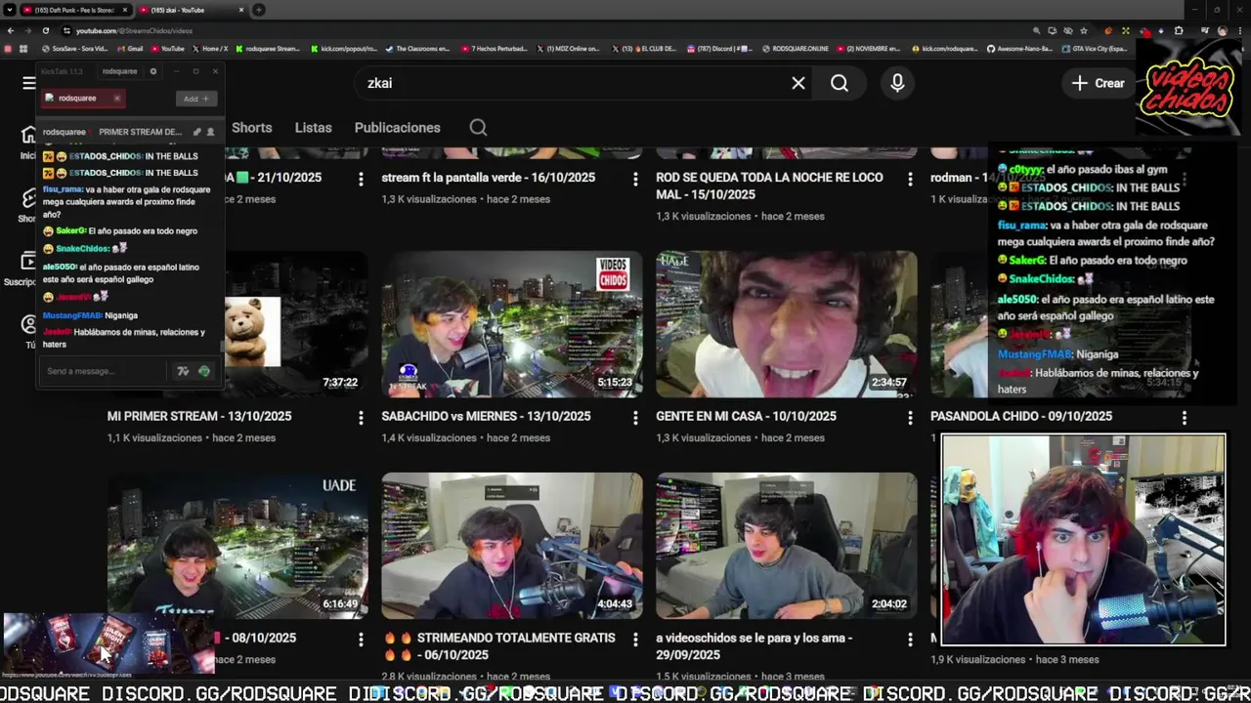Play the GENTE EN MI CASA thumbnail

coord(787,324)
